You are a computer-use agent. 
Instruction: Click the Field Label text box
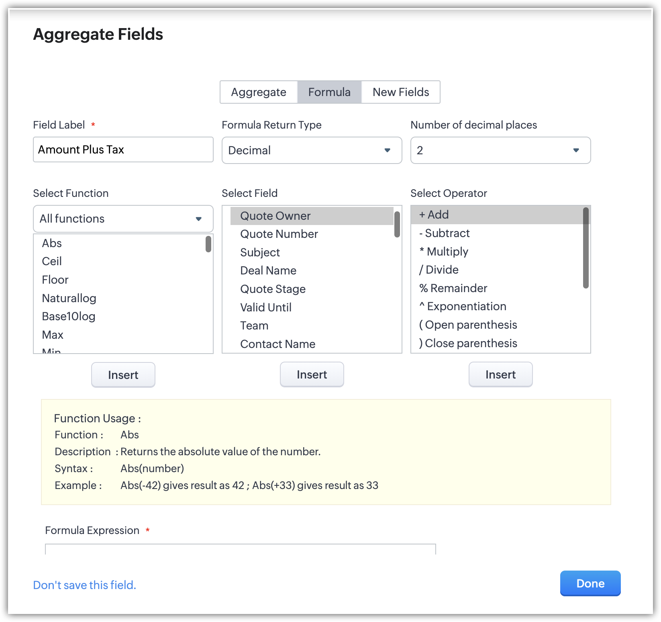point(123,149)
